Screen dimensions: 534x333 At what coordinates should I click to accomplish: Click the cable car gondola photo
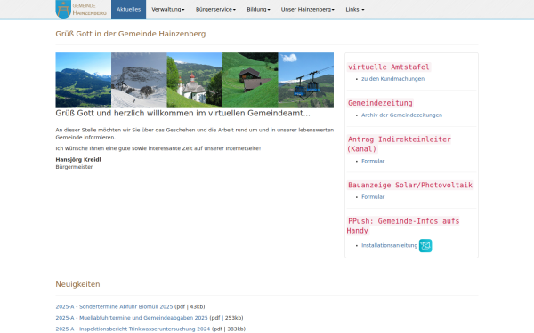pyautogui.click(x=306, y=80)
